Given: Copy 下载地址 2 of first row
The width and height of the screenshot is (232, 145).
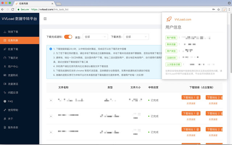Looking at the screenshot, I should 214,98.
